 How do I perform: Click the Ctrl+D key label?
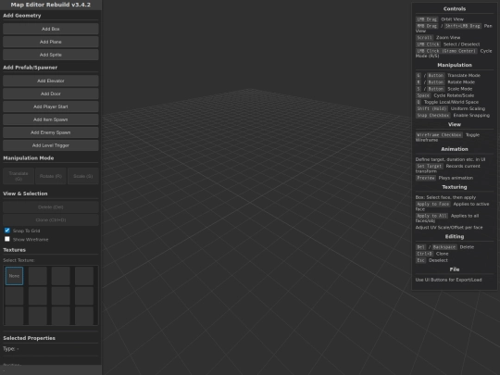[424, 254]
